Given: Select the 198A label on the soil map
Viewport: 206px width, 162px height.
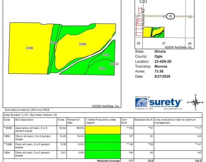Looking at the screenshot, I should pos(54,43).
